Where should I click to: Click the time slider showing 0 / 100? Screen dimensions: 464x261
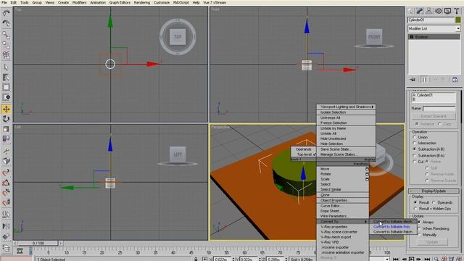pyautogui.click(x=38, y=244)
